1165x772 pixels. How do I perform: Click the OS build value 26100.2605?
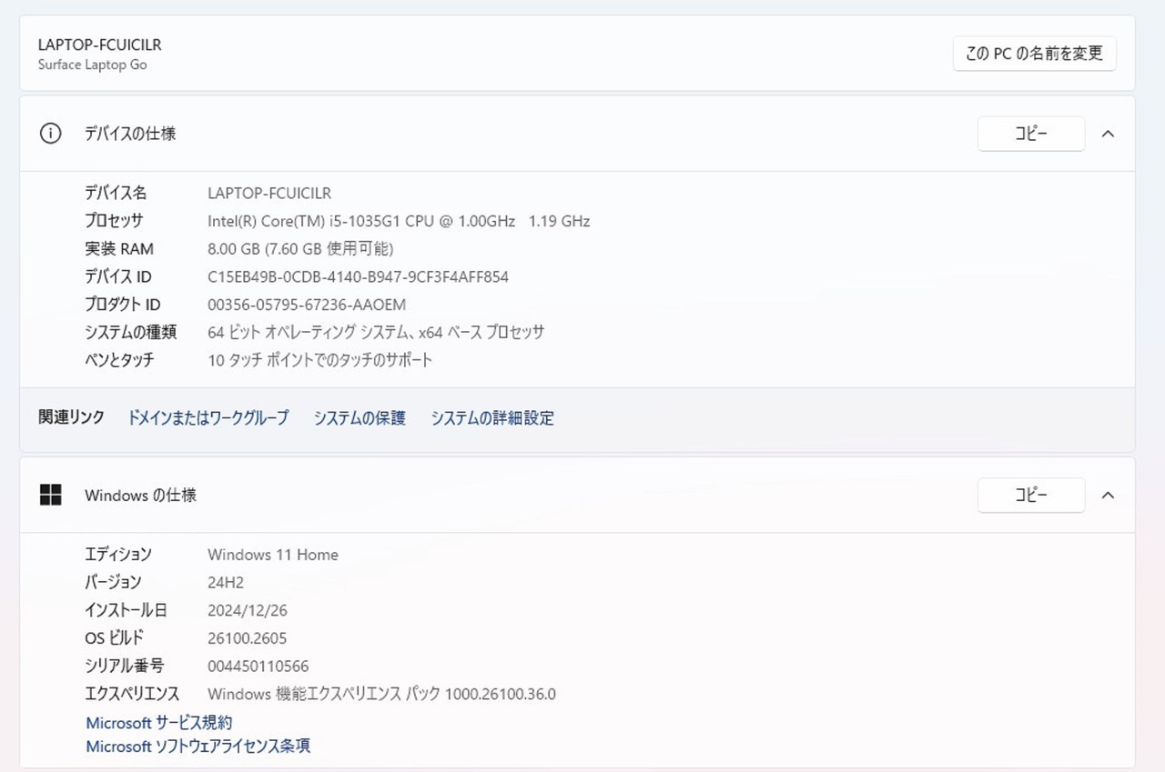(x=247, y=638)
